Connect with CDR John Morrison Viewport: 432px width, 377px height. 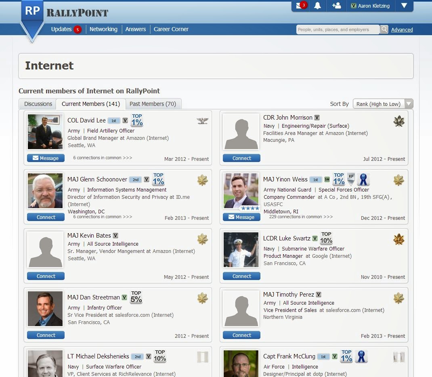tap(241, 158)
